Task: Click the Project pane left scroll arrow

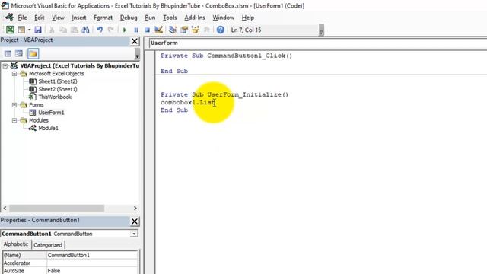Action: (x=5, y=208)
